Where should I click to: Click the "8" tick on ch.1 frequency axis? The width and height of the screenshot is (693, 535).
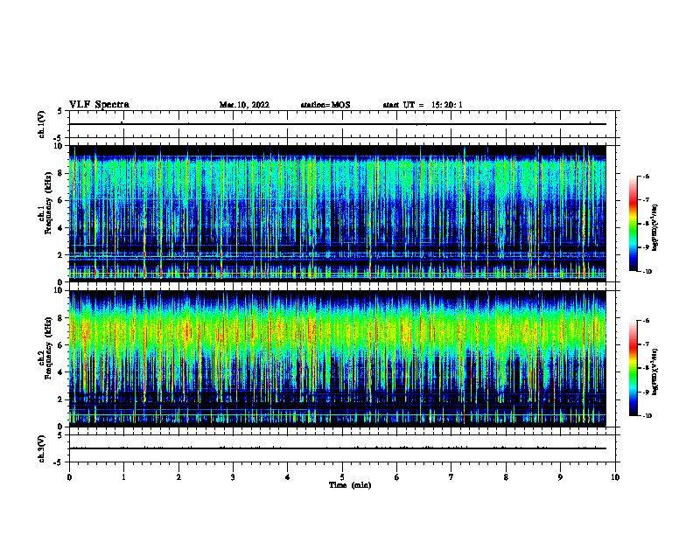61,173
